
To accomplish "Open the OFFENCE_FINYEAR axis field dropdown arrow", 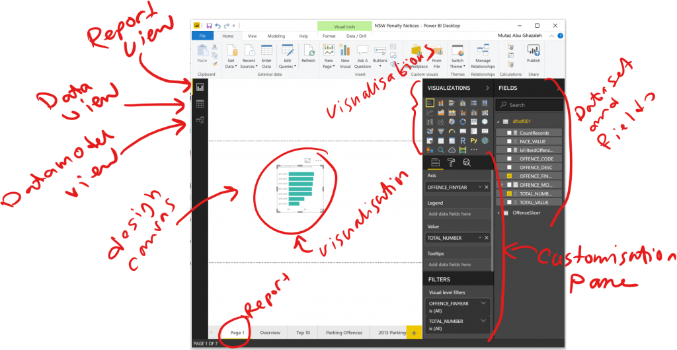I will click(x=480, y=188).
